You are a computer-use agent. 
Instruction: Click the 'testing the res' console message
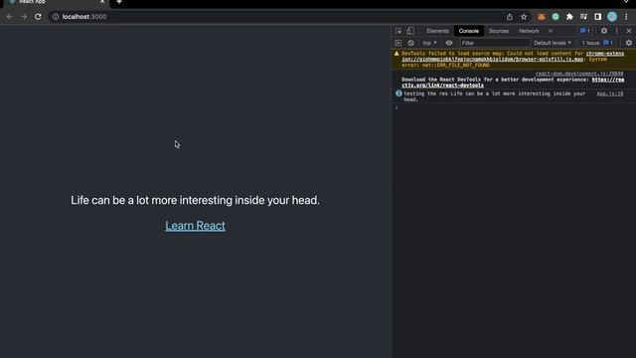coord(495,96)
